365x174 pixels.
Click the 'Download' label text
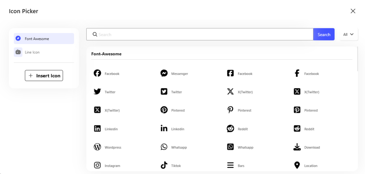pyautogui.click(x=312, y=147)
